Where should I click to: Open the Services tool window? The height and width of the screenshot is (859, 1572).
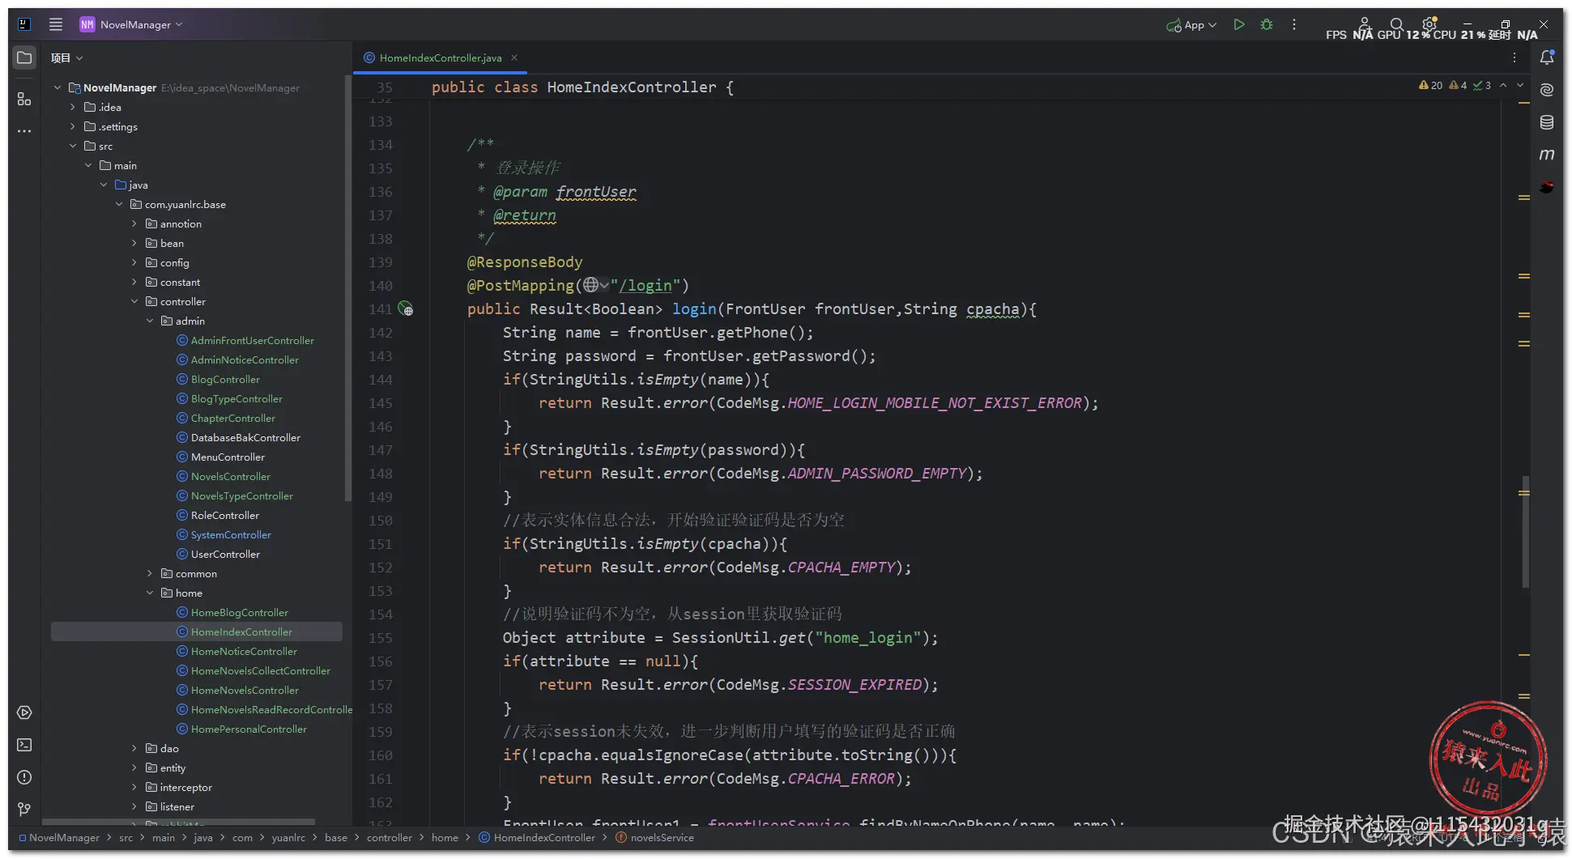[x=24, y=712]
